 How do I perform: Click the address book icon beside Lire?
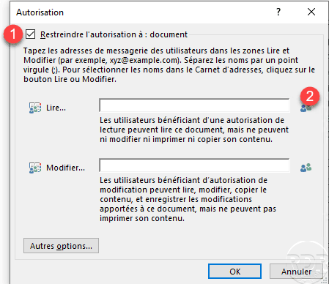point(35,108)
